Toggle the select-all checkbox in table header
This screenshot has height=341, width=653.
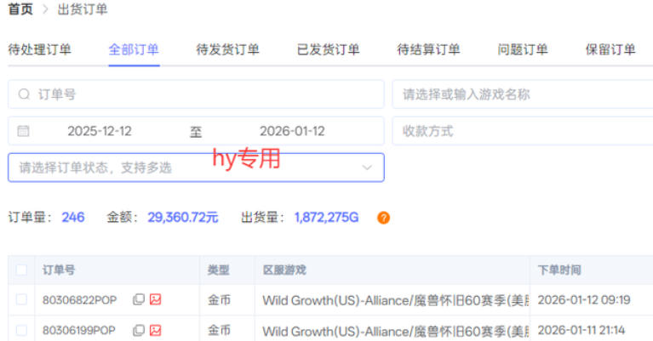[x=21, y=270]
